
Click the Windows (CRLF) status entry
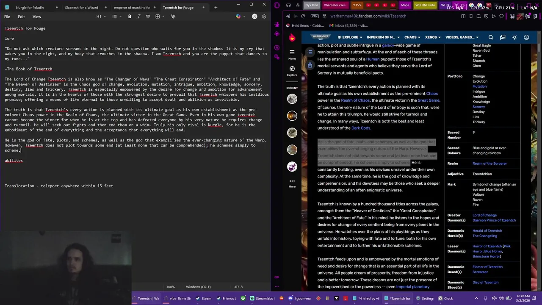[198, 287]
